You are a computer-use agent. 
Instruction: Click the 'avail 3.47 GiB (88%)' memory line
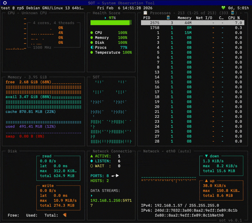click(28, 97)
